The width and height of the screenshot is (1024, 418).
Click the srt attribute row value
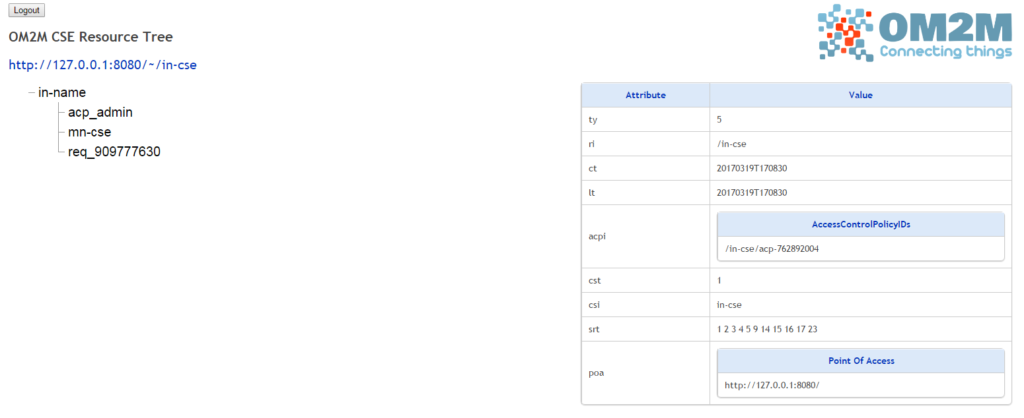click(767, 329)
